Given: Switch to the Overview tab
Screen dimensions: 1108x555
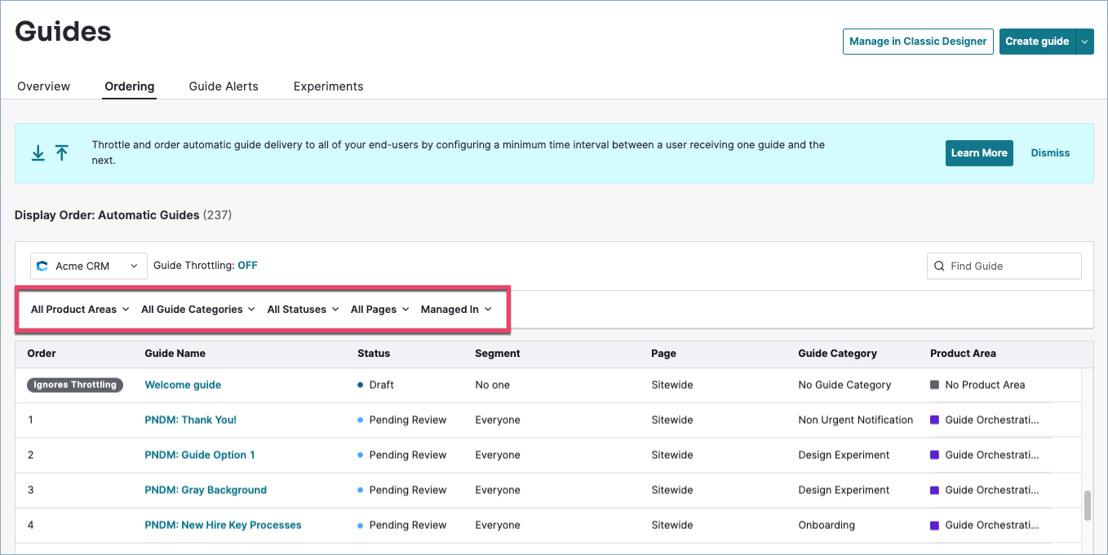Looking at the screenshot, I should tap(44, 86).
